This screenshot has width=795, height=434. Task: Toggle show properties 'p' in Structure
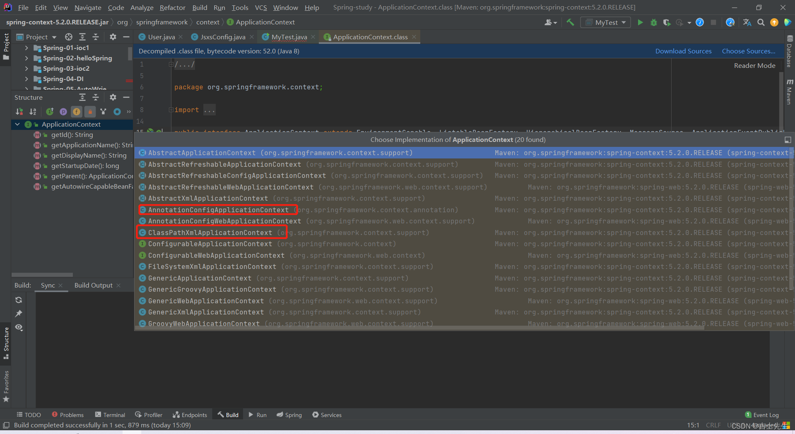pos(63,111)
